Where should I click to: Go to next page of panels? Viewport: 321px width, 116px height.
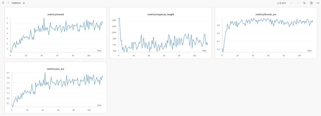pyautogui.click(x=298, y=3)
